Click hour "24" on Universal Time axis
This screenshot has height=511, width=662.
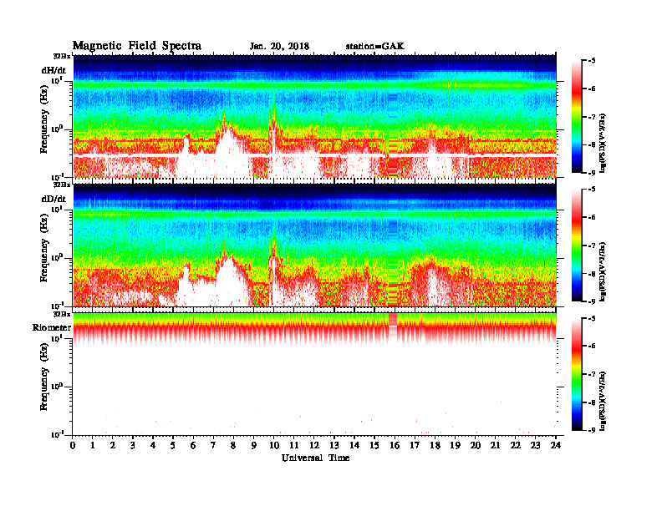[556, 446]
